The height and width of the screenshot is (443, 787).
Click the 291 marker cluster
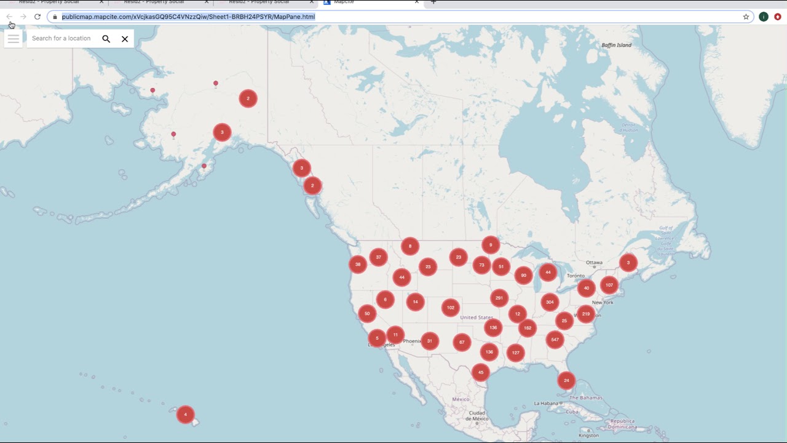coord(500,298)
